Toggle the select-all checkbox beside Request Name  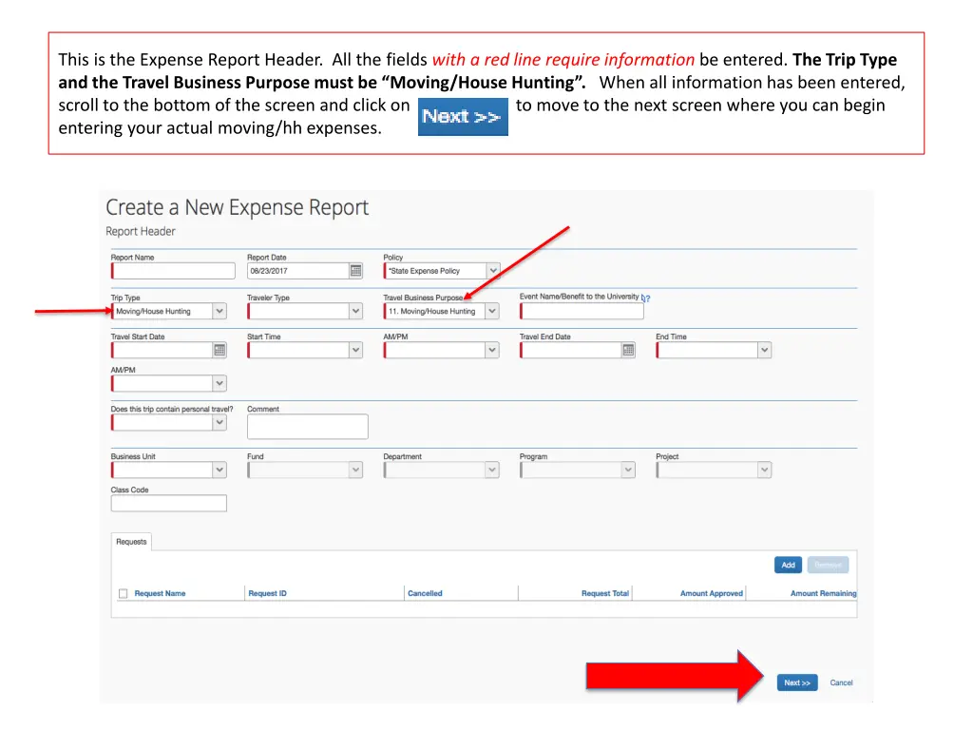tap(123, 594)
